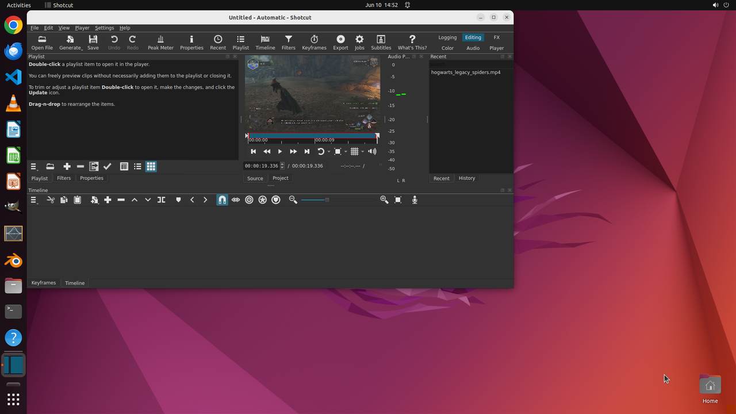
Task: Switch to the History tab
Action: click(467, 178)
